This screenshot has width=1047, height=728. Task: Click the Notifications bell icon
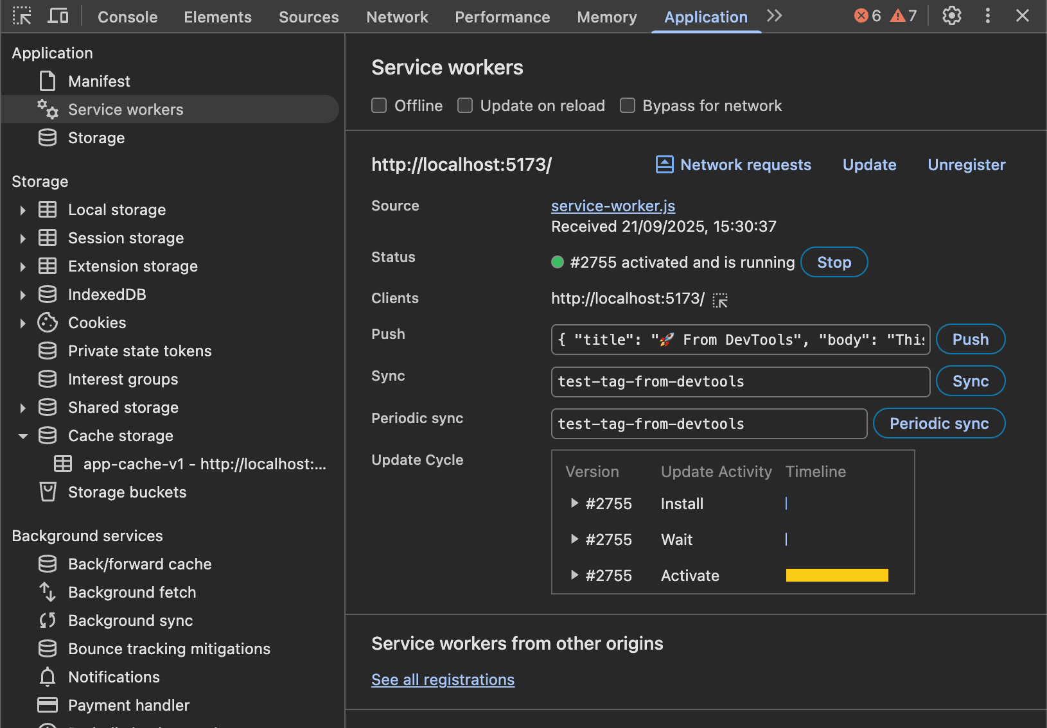point(48,677)
